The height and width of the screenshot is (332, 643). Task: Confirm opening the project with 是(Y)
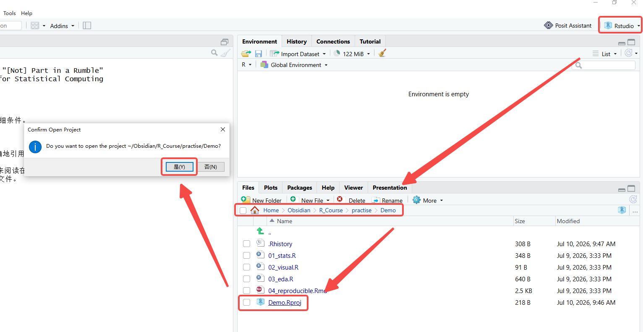point(179,167)
